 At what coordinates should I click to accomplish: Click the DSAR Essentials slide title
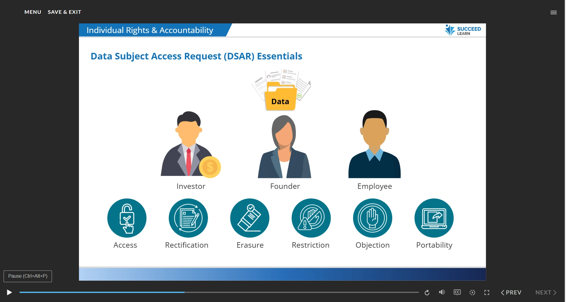click(196, 56)
